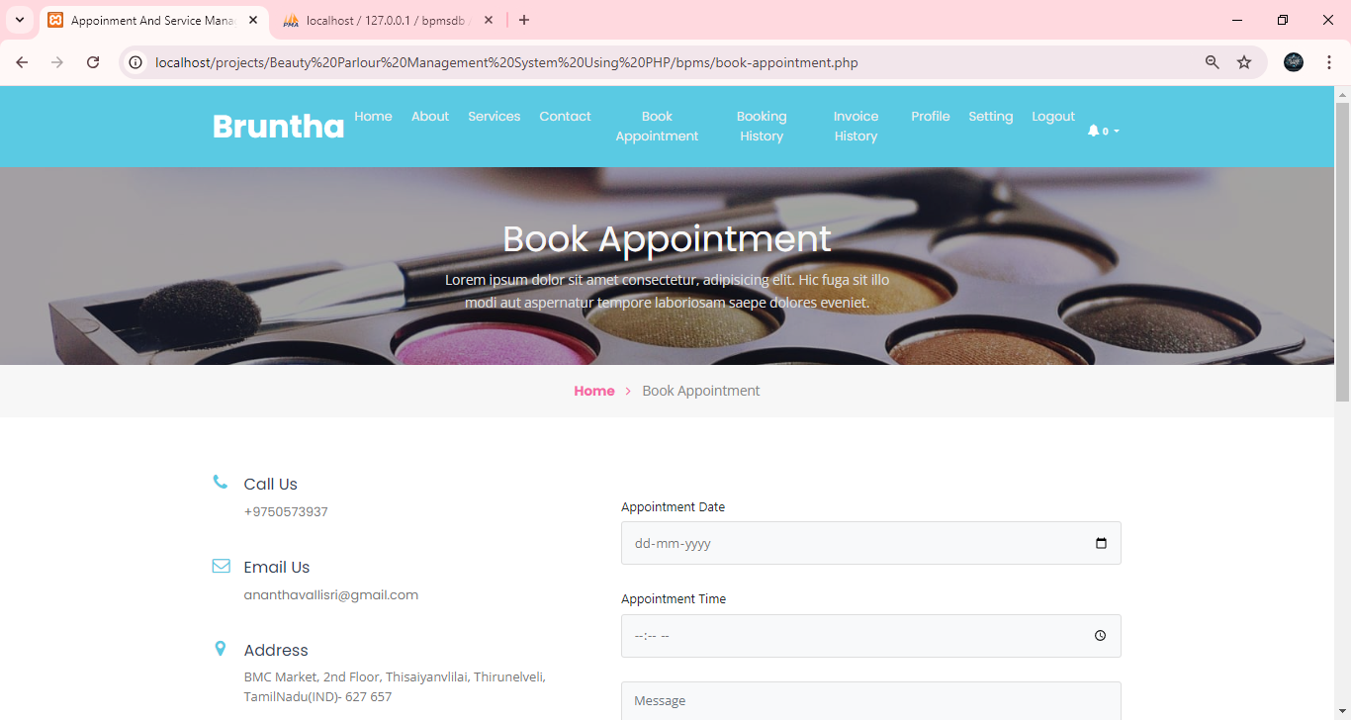Open the notifications bell icon
Screen dimensions: 1351x720
pyautogui.click(x=1092, y=130)
